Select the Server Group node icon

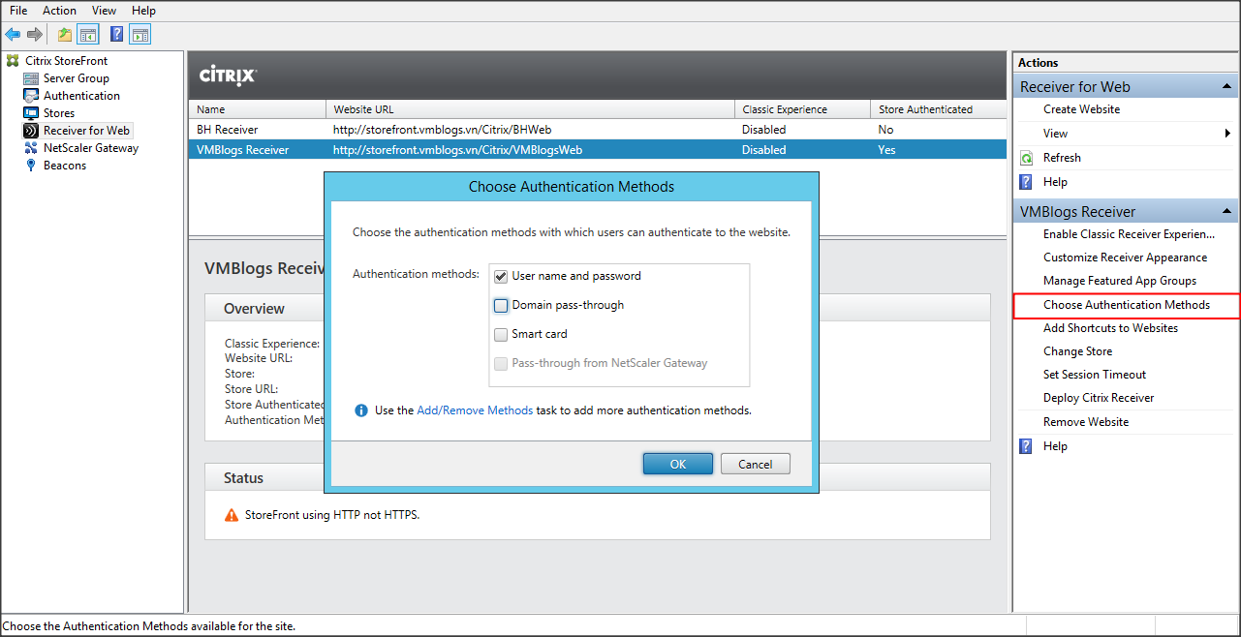(x=31, y=78)
